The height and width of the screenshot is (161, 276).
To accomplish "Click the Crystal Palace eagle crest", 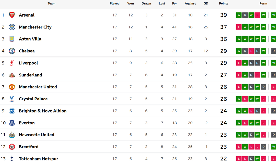I will tap(12, 99).
